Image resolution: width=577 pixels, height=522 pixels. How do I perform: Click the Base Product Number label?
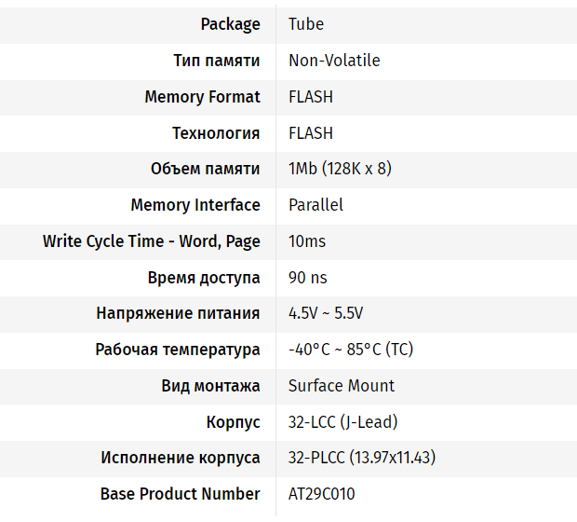tap(181, 494)
